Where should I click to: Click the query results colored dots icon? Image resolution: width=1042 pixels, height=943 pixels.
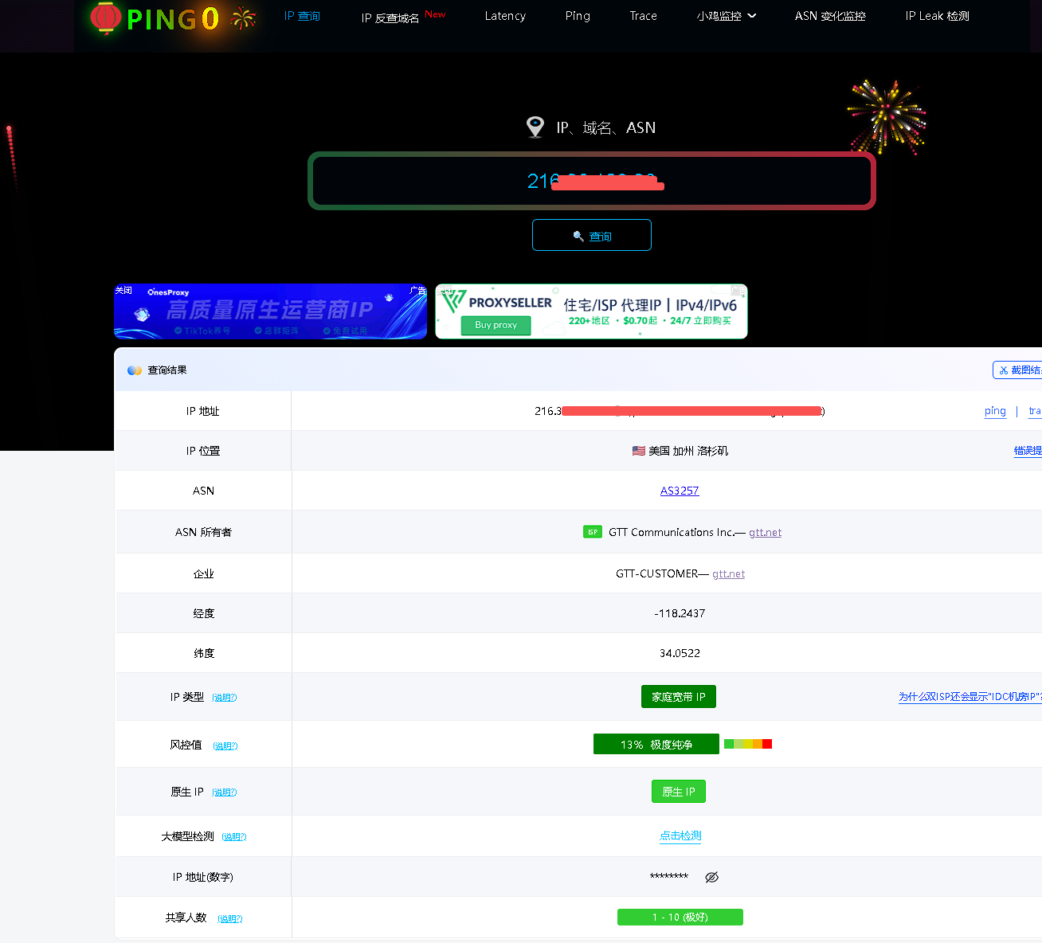coord(135,370)
